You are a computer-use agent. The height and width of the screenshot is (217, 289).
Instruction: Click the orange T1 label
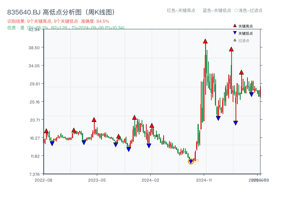tap(197, 161)
